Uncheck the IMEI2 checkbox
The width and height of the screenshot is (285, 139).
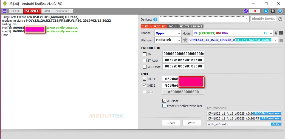tap(145, 85)
